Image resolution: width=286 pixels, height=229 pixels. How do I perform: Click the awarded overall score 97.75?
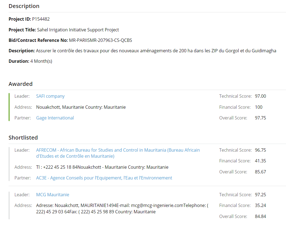[260, 118]
